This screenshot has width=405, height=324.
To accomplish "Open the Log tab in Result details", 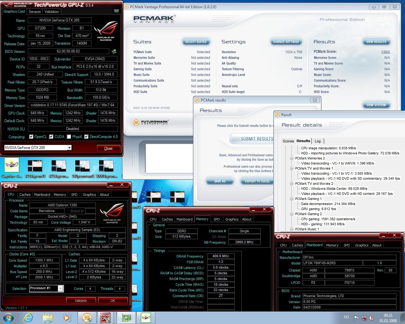I will [x=318, y=141].
